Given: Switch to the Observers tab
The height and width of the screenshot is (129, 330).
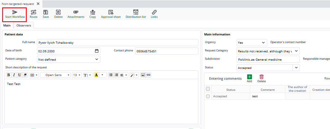Looking at the screenshot, I should (24, 26).
